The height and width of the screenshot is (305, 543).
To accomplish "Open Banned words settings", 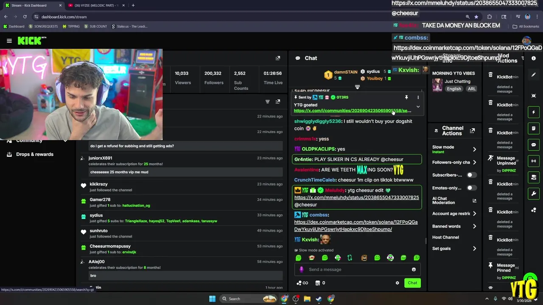I will coord(454,226).
